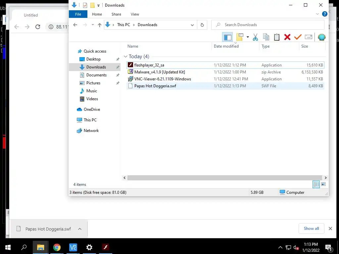Open the Windows Start menu

tap(8, 247)
